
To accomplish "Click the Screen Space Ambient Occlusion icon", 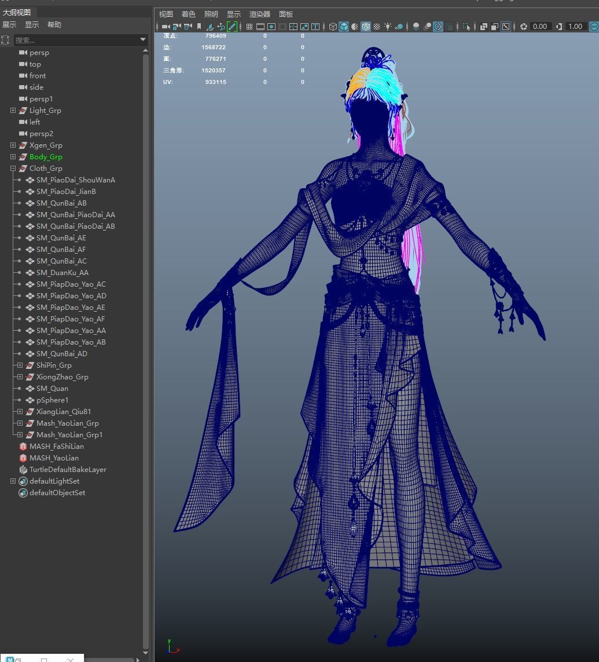I will point(416,27).
